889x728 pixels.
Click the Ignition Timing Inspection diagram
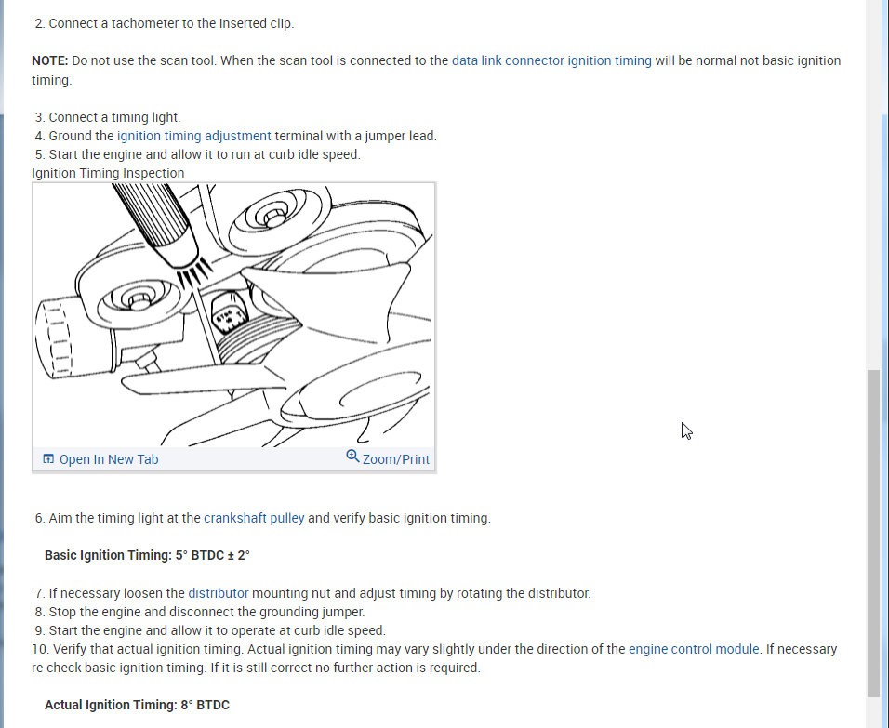(x=233, y=315)
